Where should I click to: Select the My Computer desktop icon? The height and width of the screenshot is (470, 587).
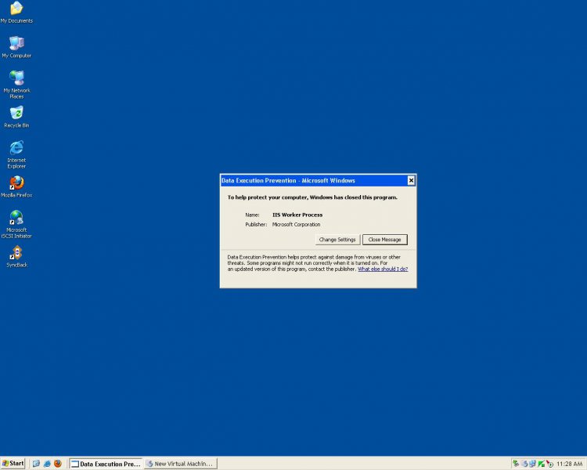point(16,47)
